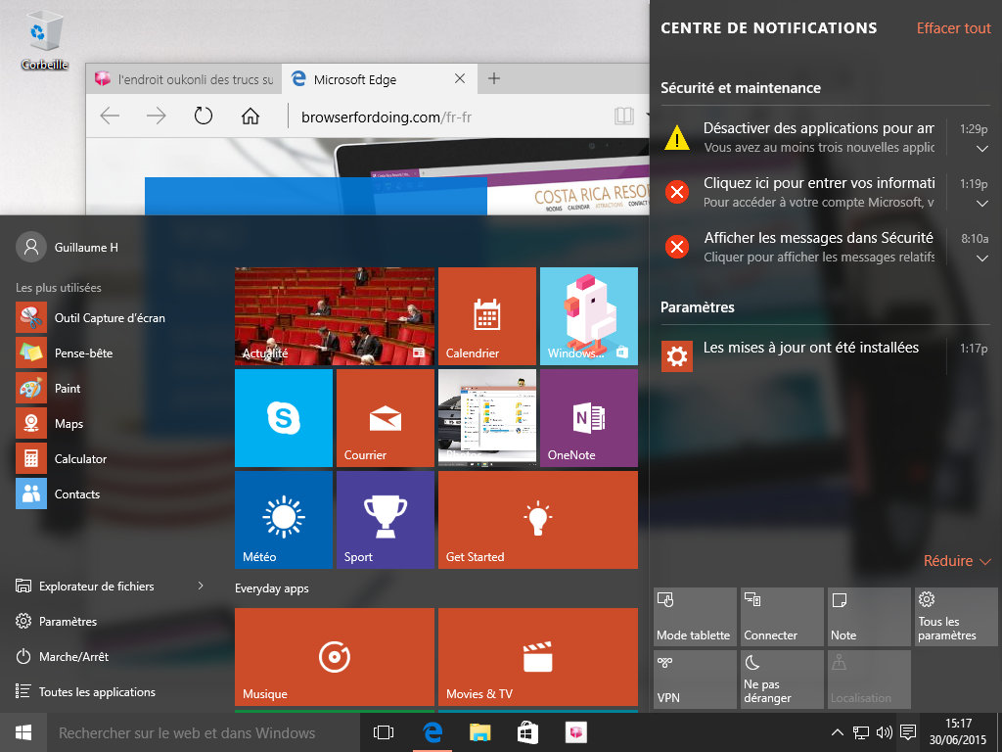
Task: Expand the Désactiver des applications notification
Action: coord(981,148)
